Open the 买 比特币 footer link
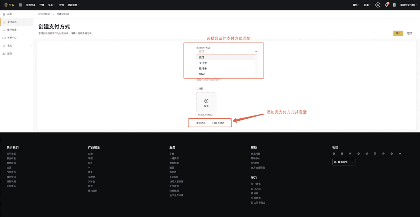 (256, 184)
